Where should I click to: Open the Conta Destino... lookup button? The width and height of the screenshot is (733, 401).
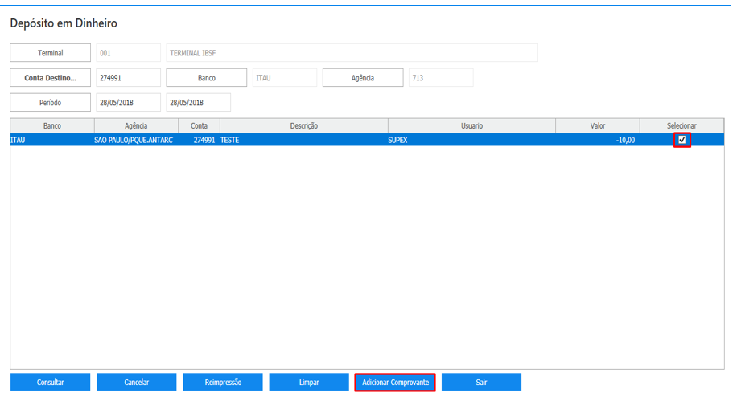(50, 77)
